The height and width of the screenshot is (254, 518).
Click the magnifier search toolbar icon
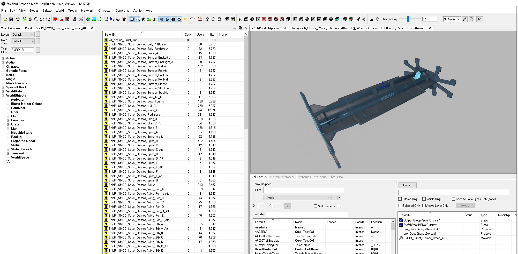(x=36, y=19)
